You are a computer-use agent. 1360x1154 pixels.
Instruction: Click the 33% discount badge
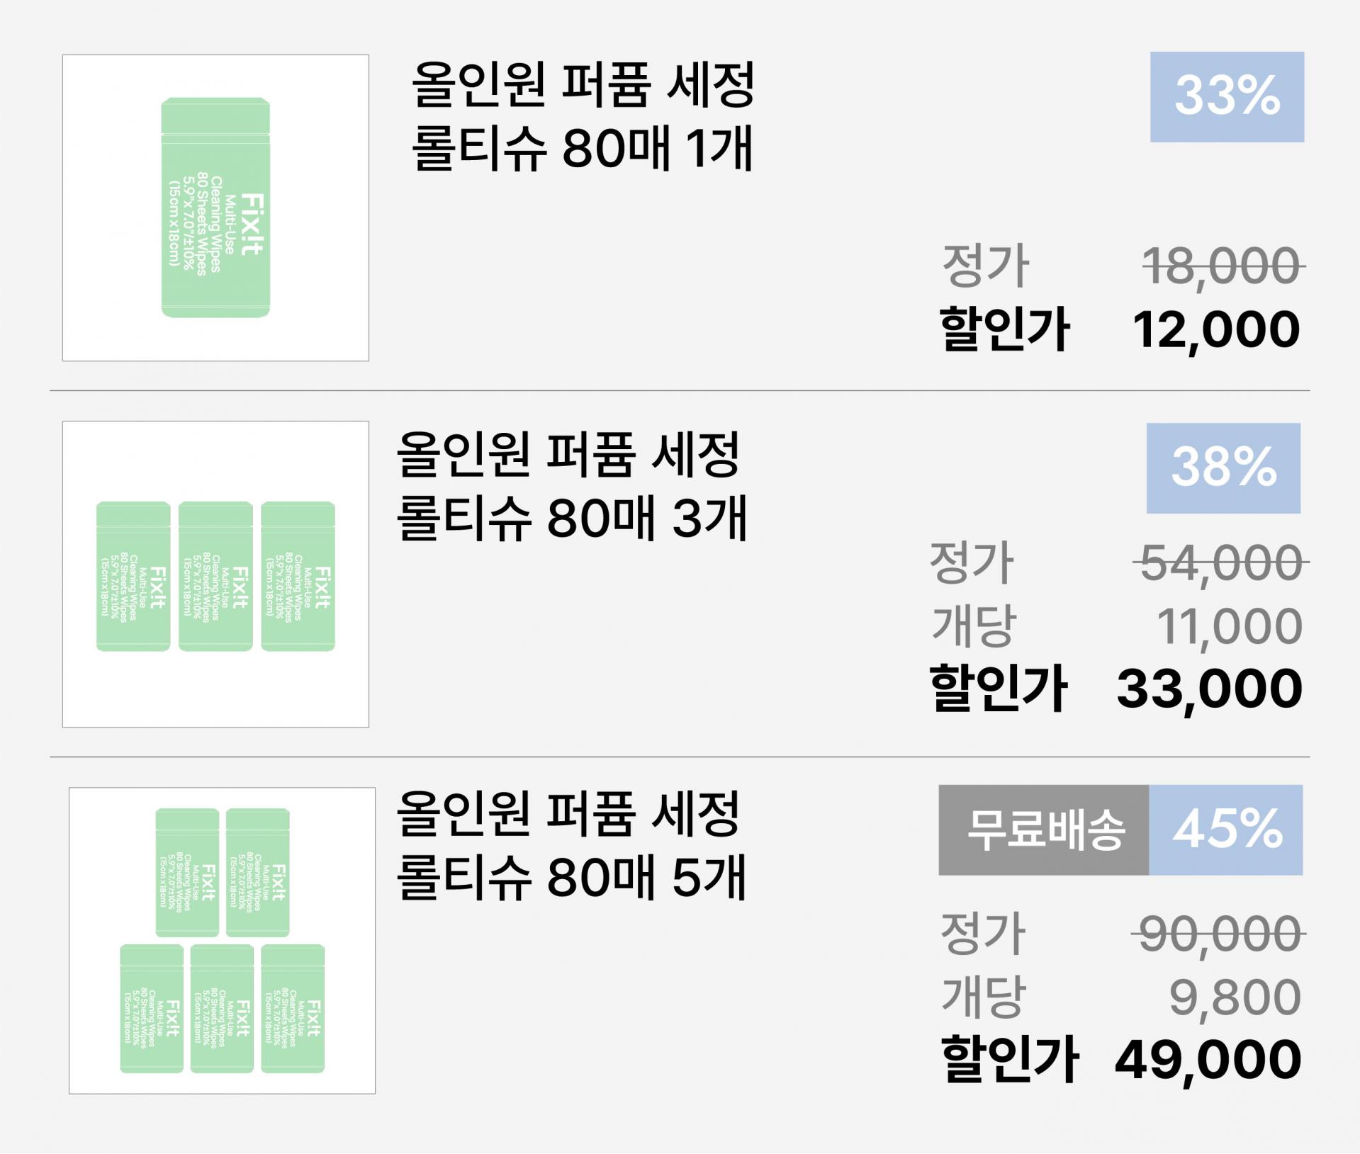[1227, 97]
